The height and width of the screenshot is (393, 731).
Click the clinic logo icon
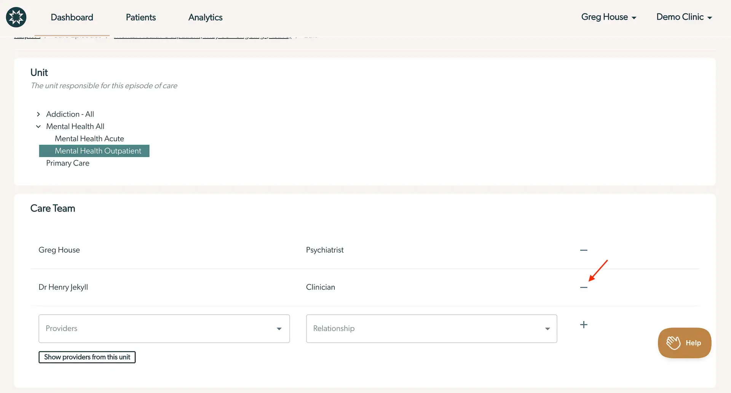click(x=16, y=17)
